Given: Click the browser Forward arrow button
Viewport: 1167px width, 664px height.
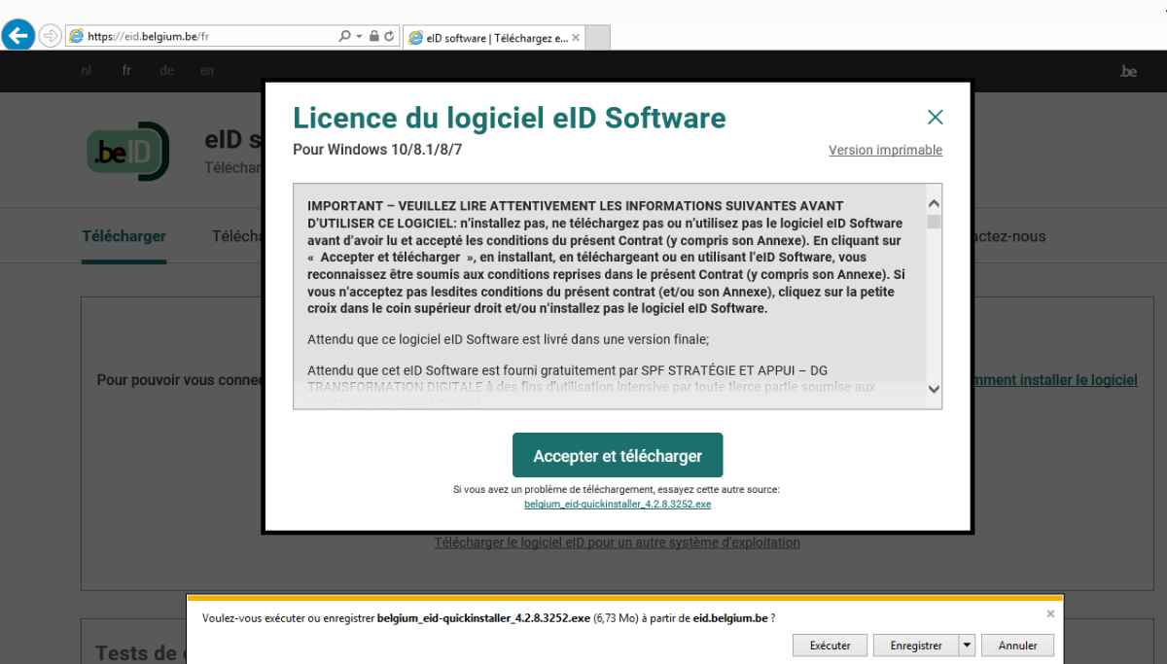Looking at the screenshot, I should coord(50,36).
